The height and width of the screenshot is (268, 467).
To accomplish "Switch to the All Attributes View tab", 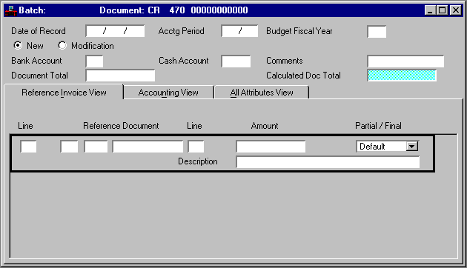I will click(x=262, y=93).
